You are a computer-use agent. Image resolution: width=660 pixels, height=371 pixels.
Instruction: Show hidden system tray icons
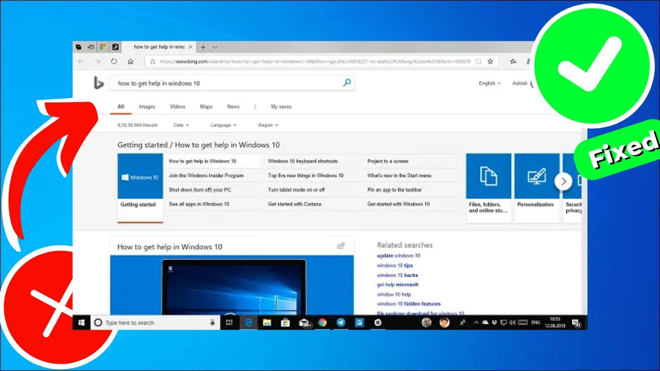click(x=476, y=323)
